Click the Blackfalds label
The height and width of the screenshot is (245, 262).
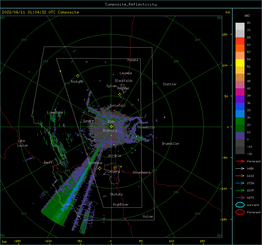pyautogui.click(x=124, y=81)
